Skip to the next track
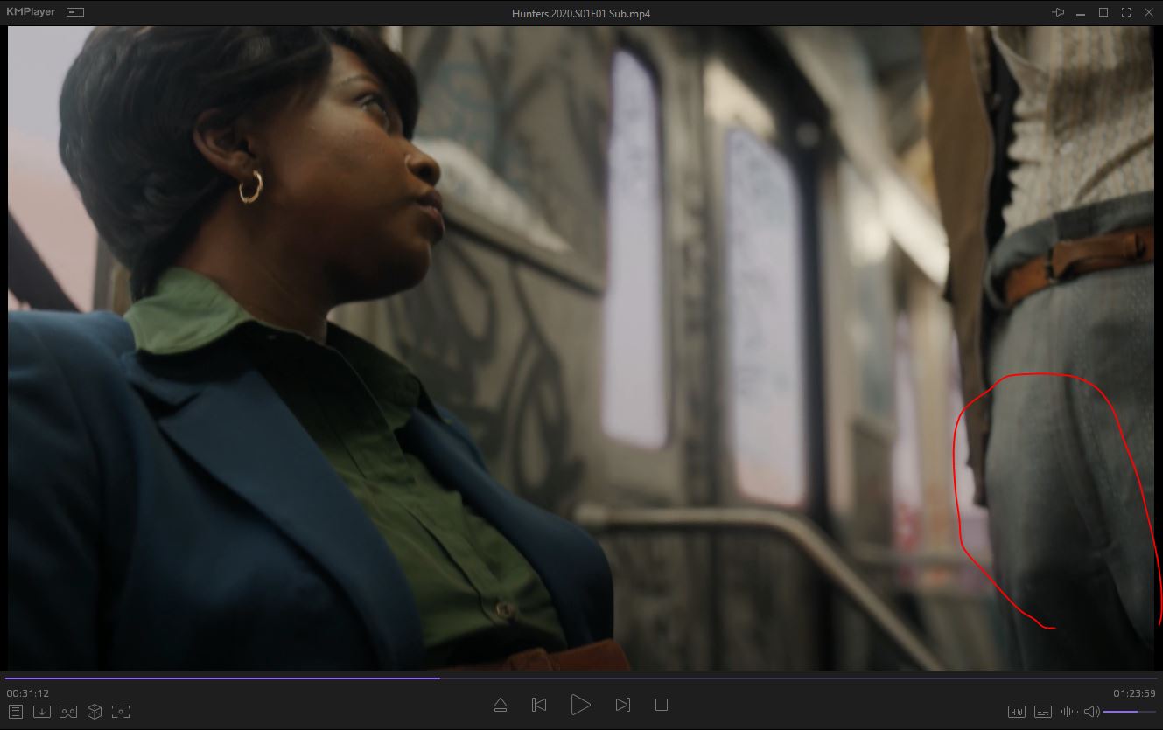 [622, 705]
